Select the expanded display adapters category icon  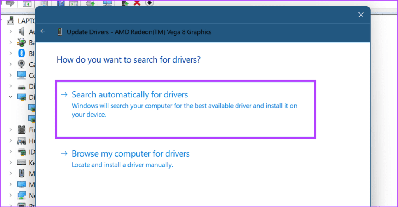pyautogui.click(x=22, y=97)
